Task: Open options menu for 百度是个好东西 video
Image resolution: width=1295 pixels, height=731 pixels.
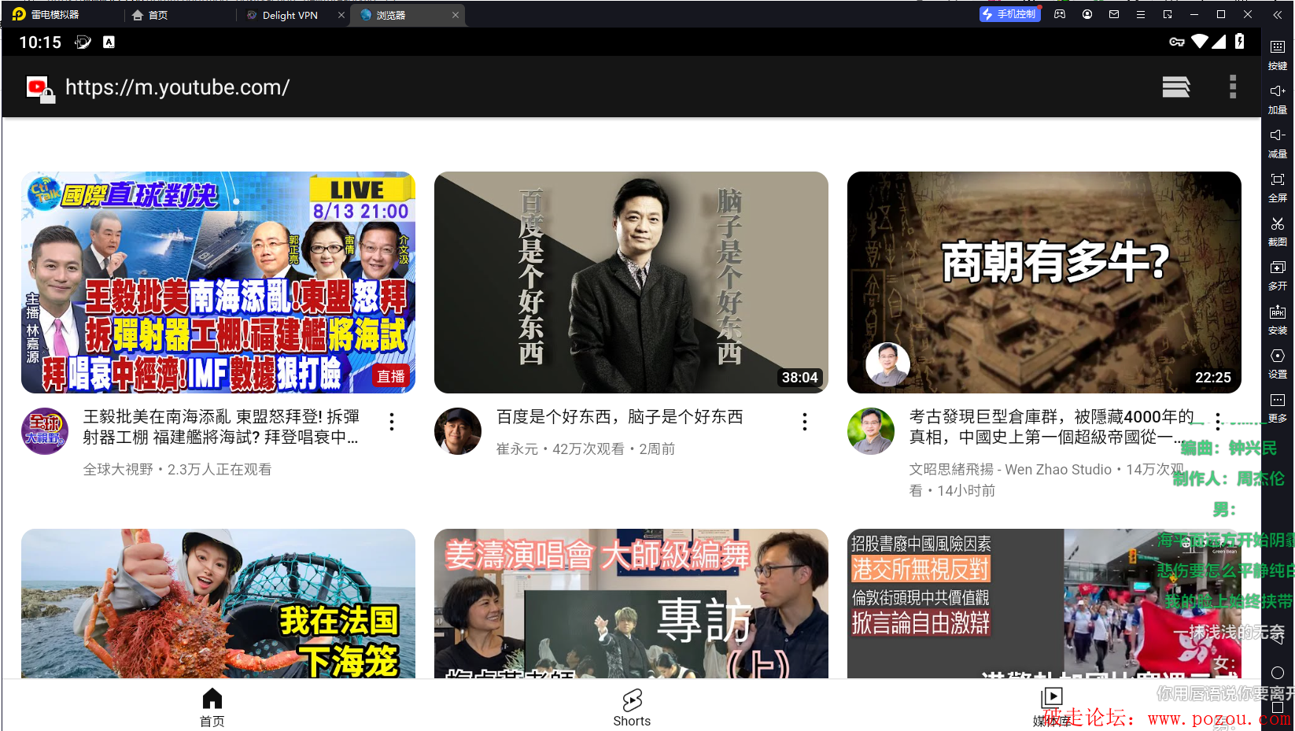Action: (804, 422)
